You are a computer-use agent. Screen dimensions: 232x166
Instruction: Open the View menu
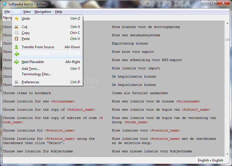pos(27,12)
